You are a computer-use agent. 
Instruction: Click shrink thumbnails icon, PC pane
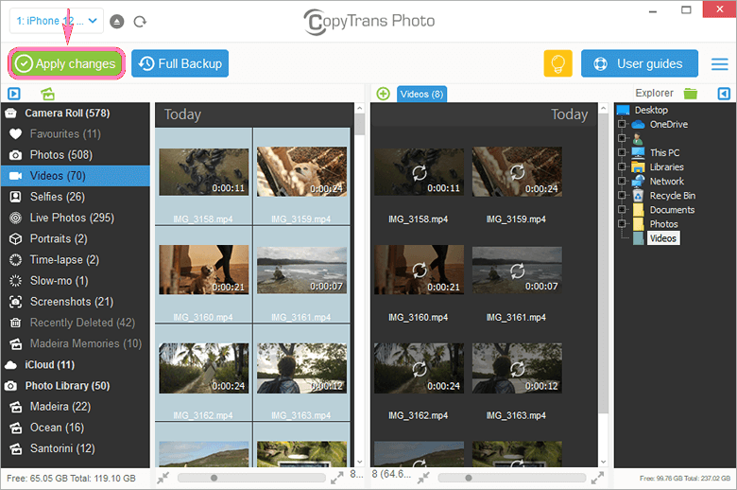[423, 479]
